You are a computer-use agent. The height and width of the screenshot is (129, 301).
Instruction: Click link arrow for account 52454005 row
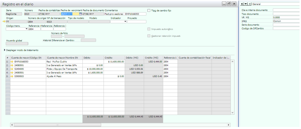coord(12,69)
